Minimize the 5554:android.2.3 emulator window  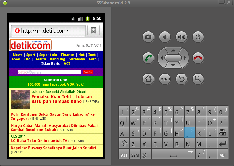221,2
